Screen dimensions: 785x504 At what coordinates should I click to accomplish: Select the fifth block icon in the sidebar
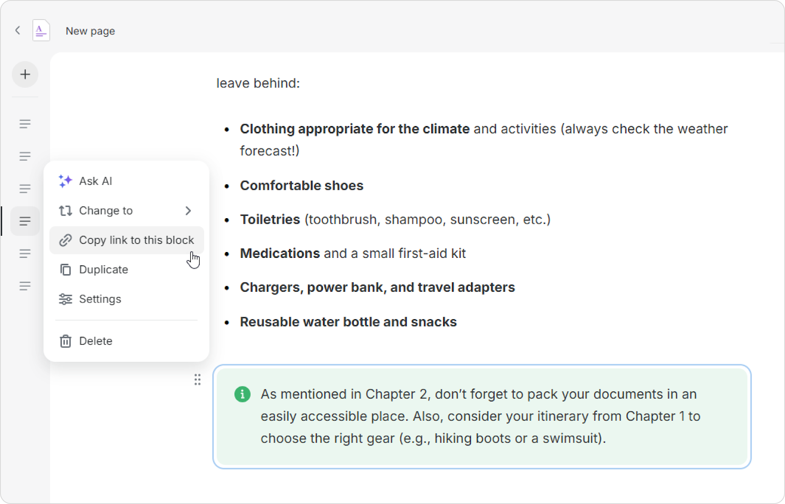coord(25,253)
